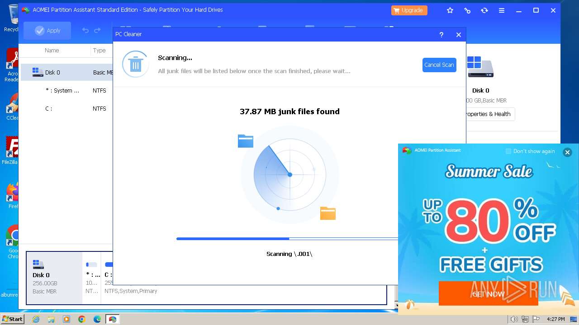Screen dimensions: 579x325
Task: Click the Name column header
Action: coord(52,51)
